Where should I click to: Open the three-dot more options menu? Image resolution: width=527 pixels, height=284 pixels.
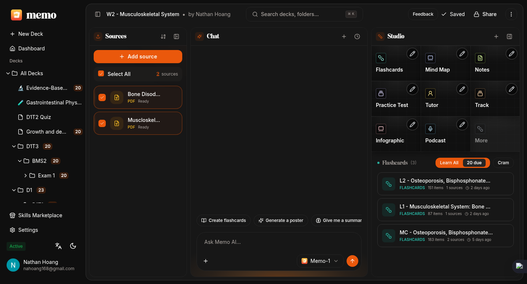pyautogui.click(x=511, y=14)
